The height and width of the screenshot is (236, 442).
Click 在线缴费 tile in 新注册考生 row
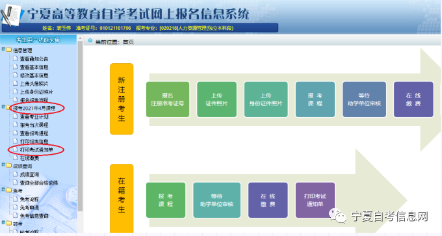click(x=413, y=99)
